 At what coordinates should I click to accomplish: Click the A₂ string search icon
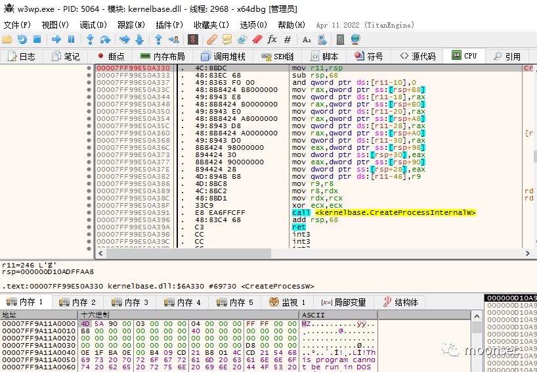[307, 39]
